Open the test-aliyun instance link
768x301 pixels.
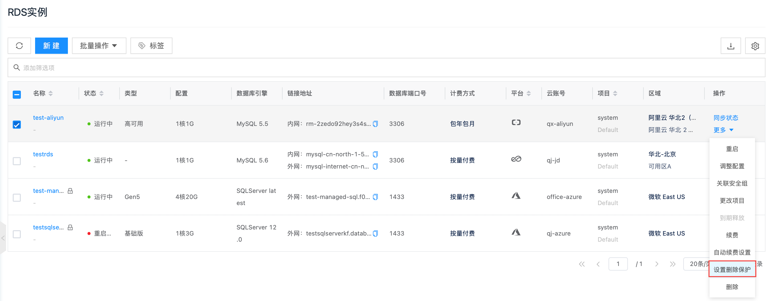click(x=48, y=118)
